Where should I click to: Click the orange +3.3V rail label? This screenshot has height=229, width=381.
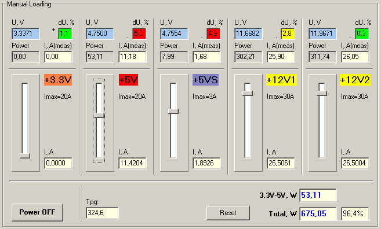pyautogui.click(x=58, y=80)
